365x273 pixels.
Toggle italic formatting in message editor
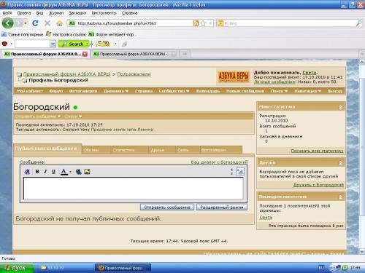pos(45,172)
